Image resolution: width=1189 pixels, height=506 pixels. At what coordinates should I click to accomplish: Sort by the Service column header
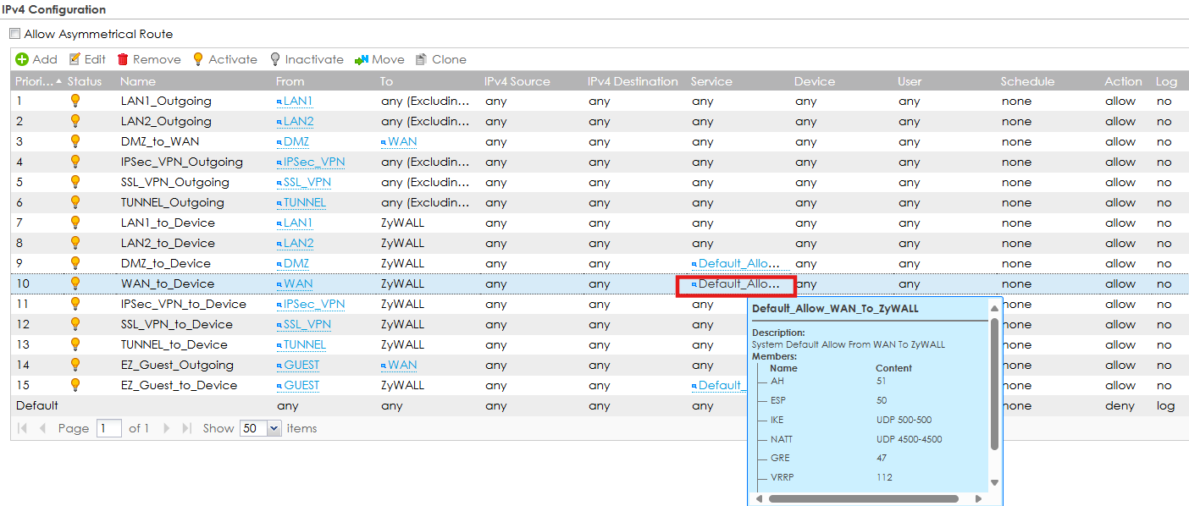(711, 81)
